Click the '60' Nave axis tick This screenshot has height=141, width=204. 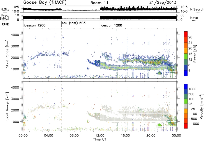pyautogui.click(x=183, y=15)
